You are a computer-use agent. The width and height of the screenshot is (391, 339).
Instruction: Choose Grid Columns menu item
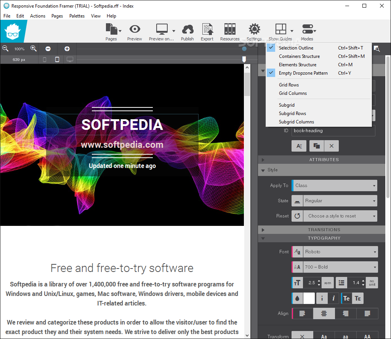tap(319, 93)
